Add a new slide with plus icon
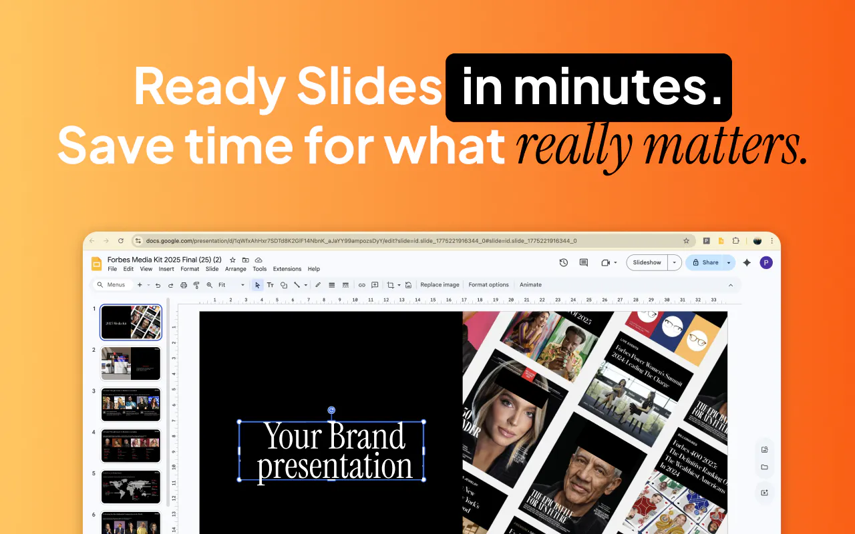This screenshot has height=534, width=855. pyautogui.click(x=140, y=285)
